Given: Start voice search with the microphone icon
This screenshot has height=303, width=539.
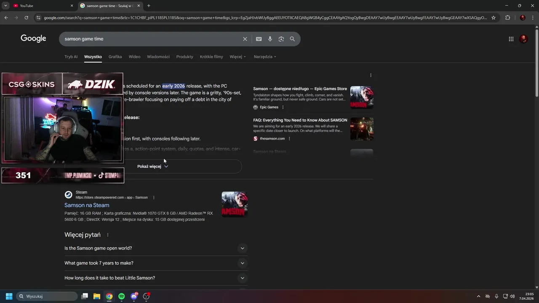Looking at the screenshot, I should click(270, 39).
